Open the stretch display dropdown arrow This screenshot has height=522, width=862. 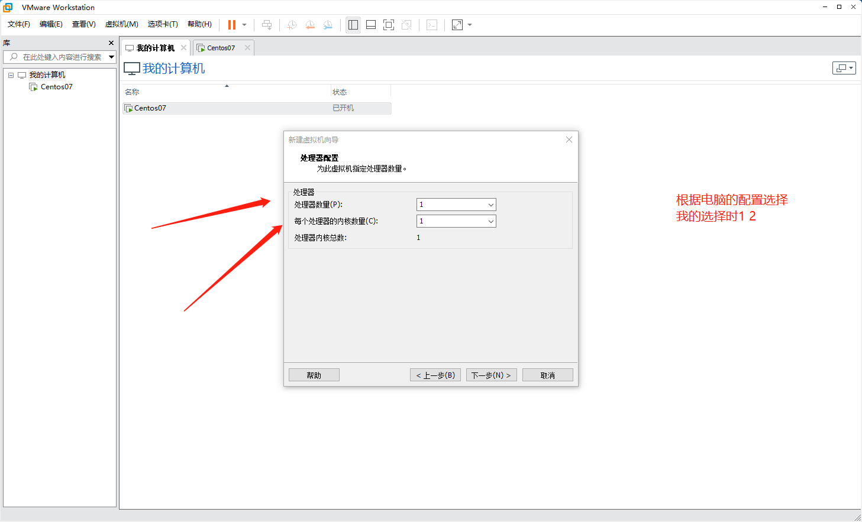point(470,25)
